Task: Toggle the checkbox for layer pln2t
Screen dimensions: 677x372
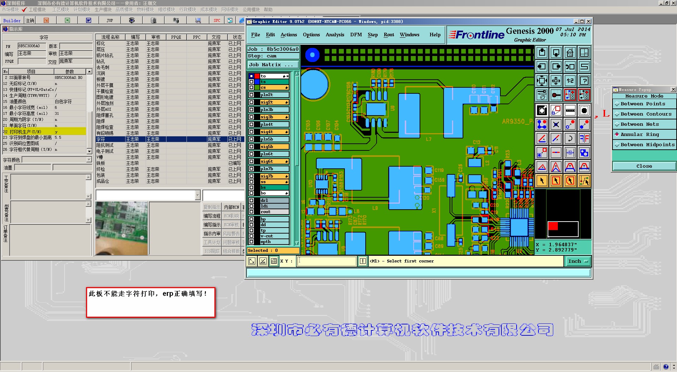Action: [251, 95]
